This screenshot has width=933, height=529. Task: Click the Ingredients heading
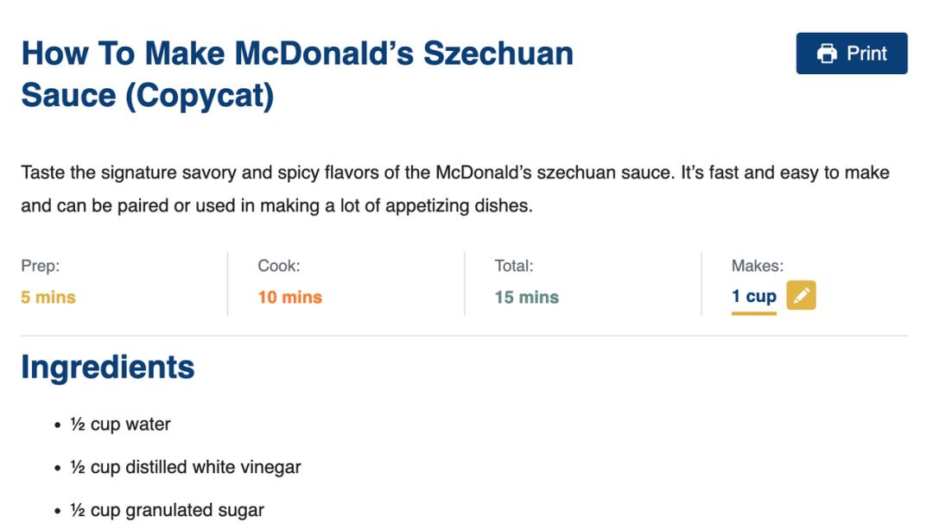(x=108, y=367)
